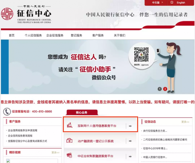
Task: Open news item 央行征信服务全力支...
Action: (x=155, y=131)
